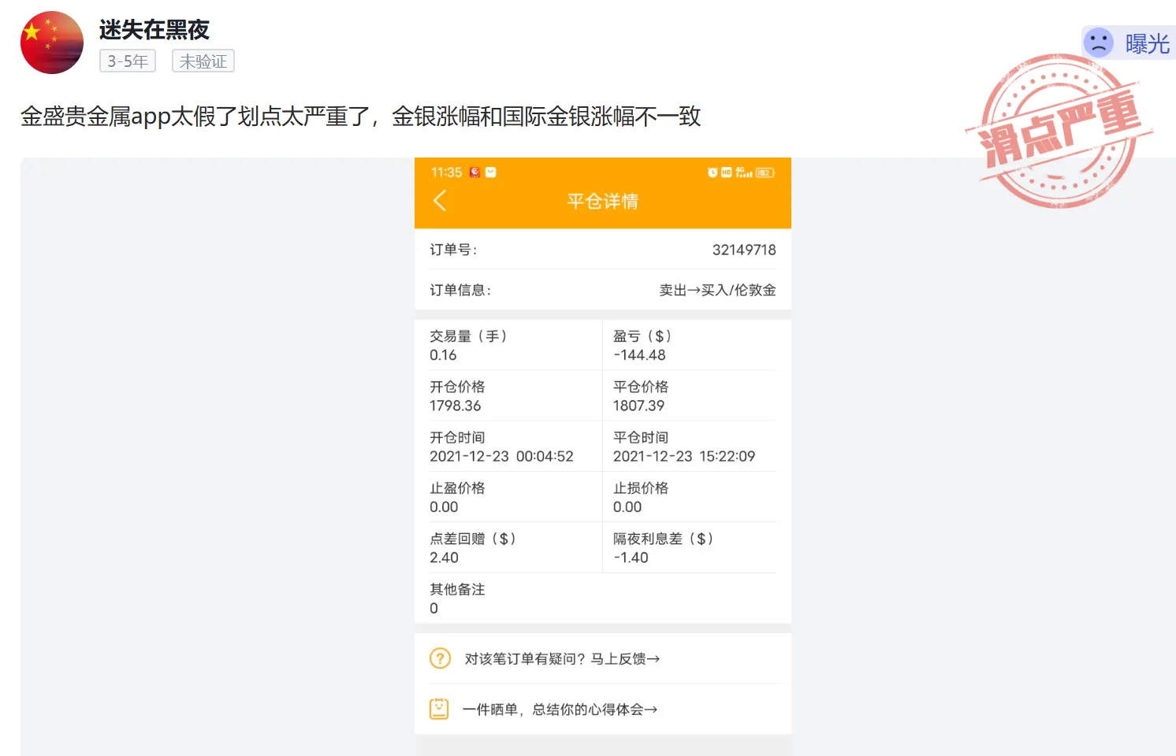Click the opening price 1798.36
The image size is (1176, 756).
(455, 406)
